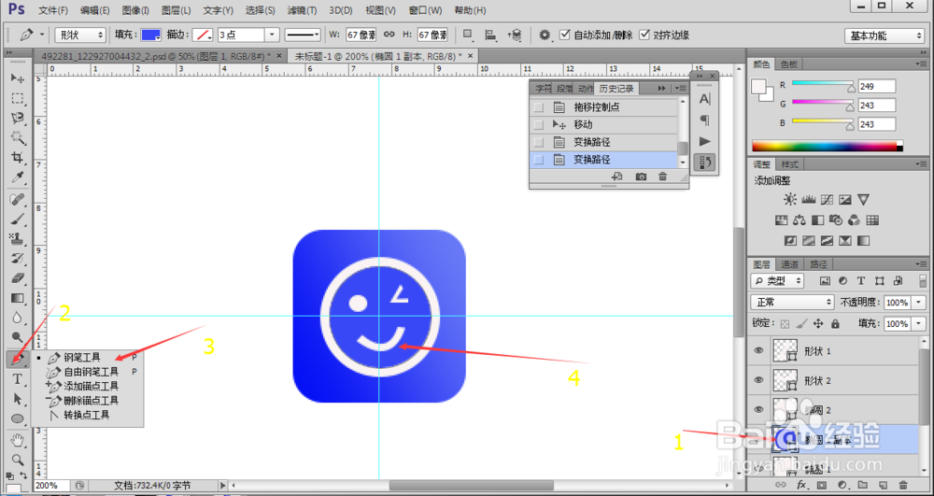This screenshot has width=934, height=496.
Task: Select the Healing Brush tool
Action: (x=17, y=200)
